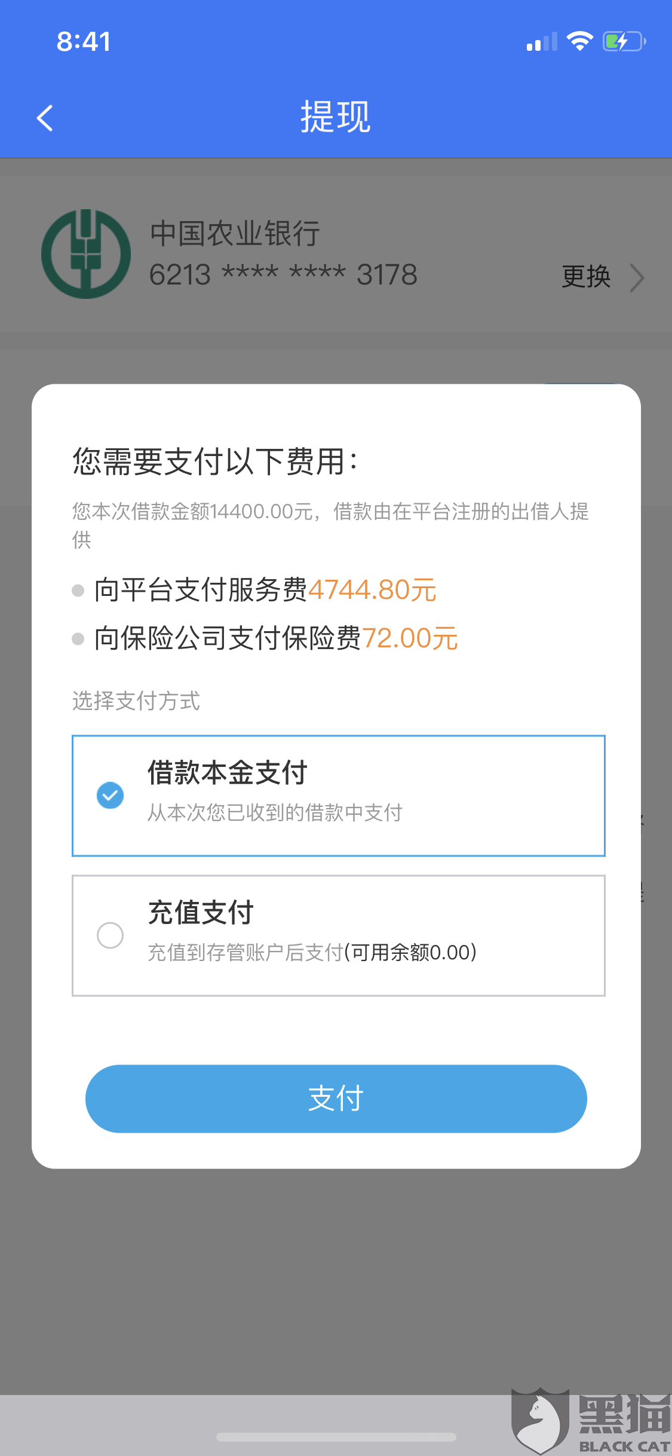
Task: Expand bank card options via chevron next to 更换
Action: pos(637,278)
